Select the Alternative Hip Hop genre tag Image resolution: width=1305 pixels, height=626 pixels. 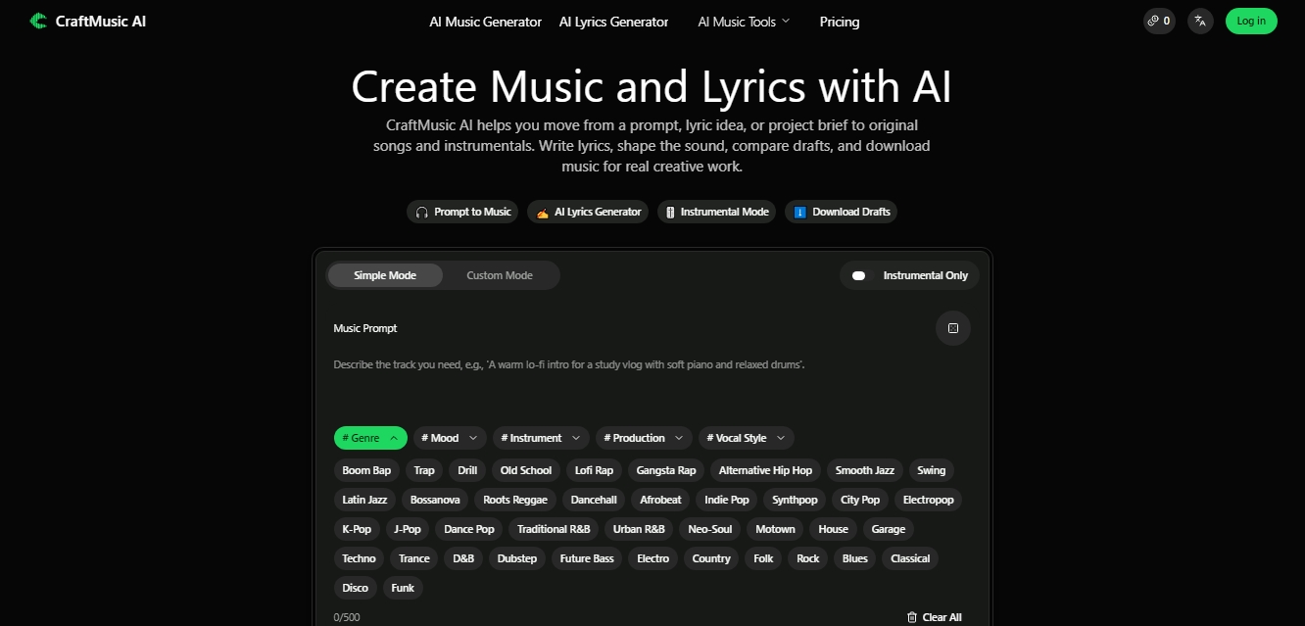tap(765, 470)
